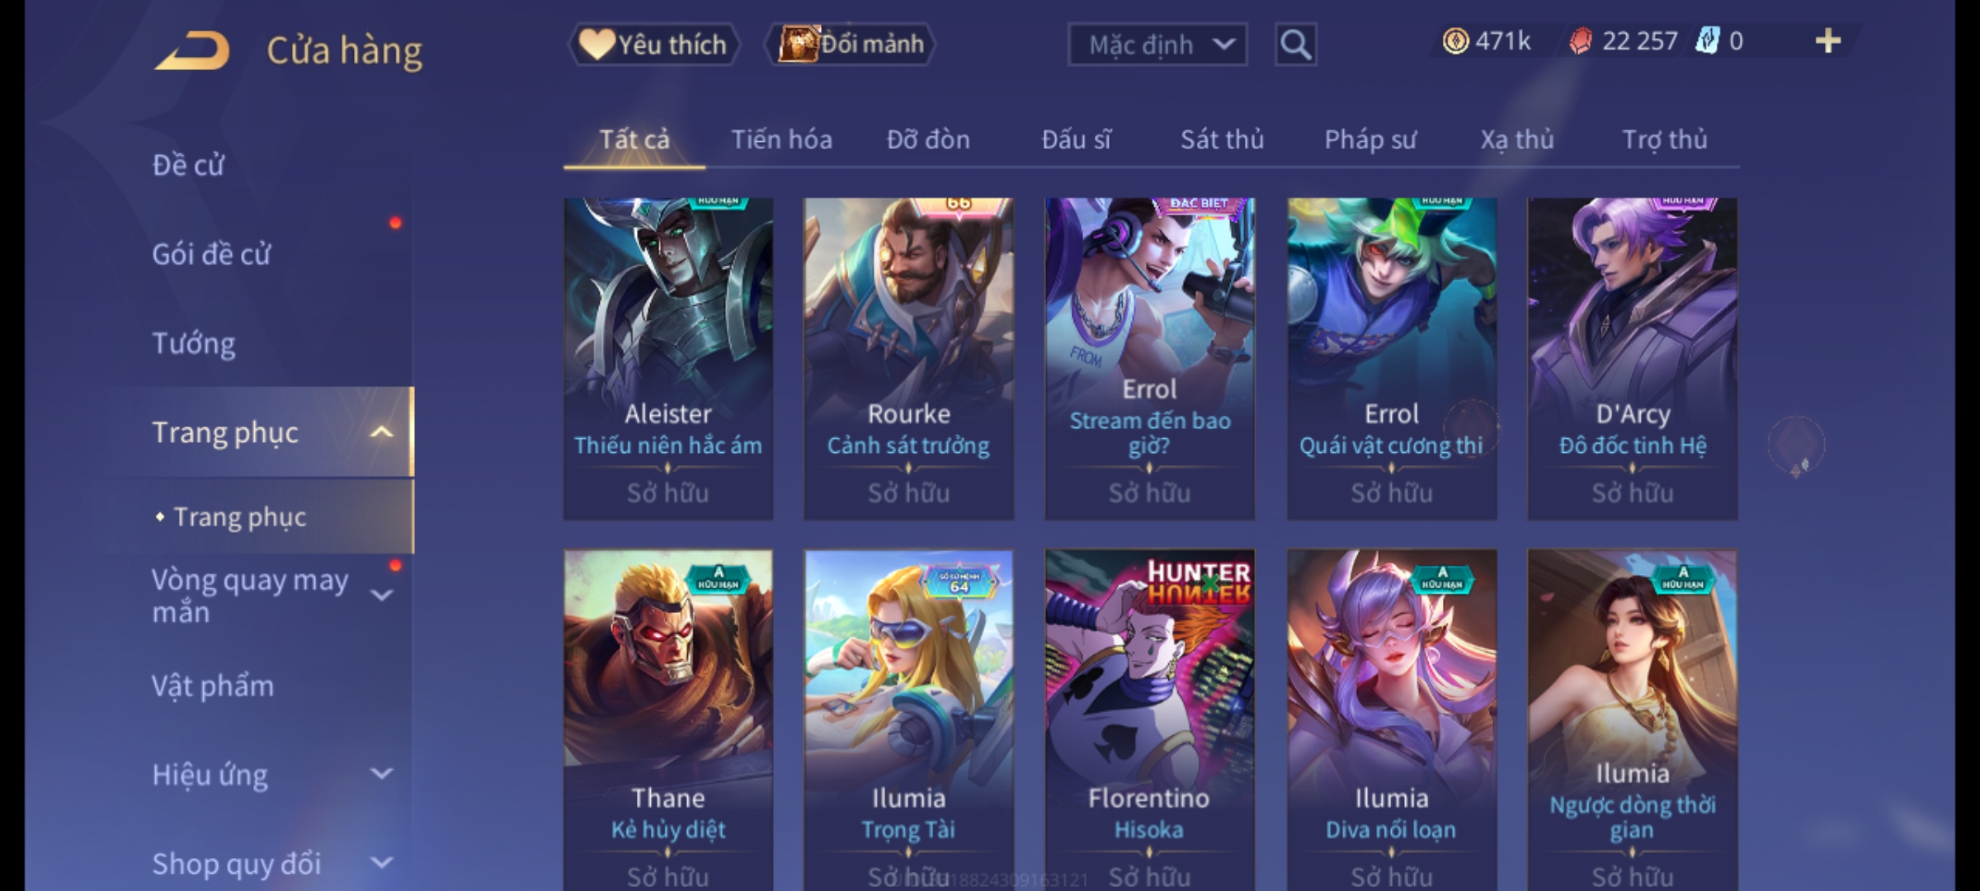
Task: Tap the gold coin balance icon
Action: tap(1455, 41)
